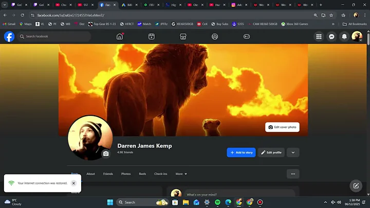Click Add to story button
The height and width of the screenshot is (208, 370).
241,152
